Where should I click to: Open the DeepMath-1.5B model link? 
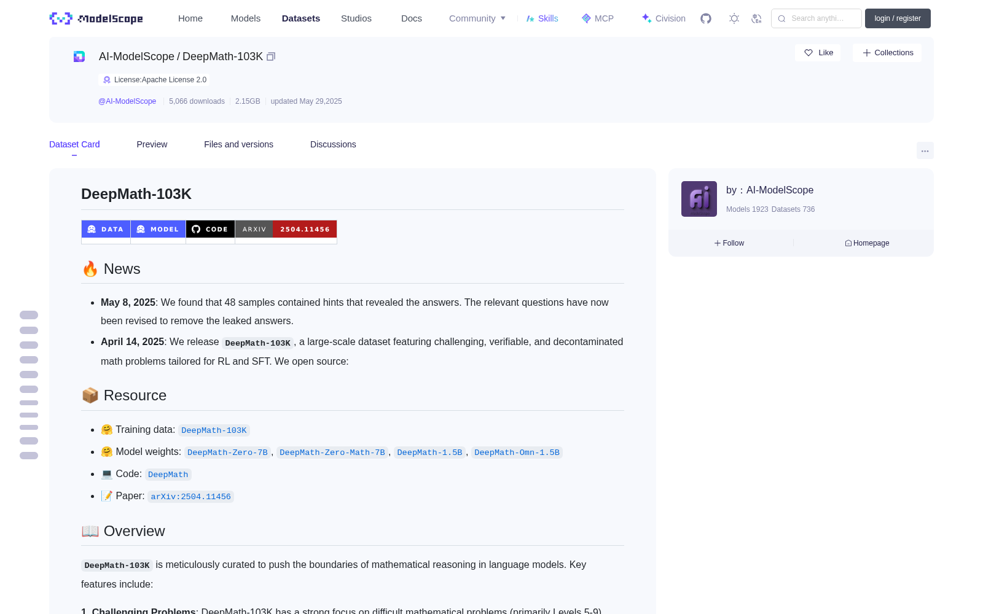pyautogui.click(x=429, y=453)
